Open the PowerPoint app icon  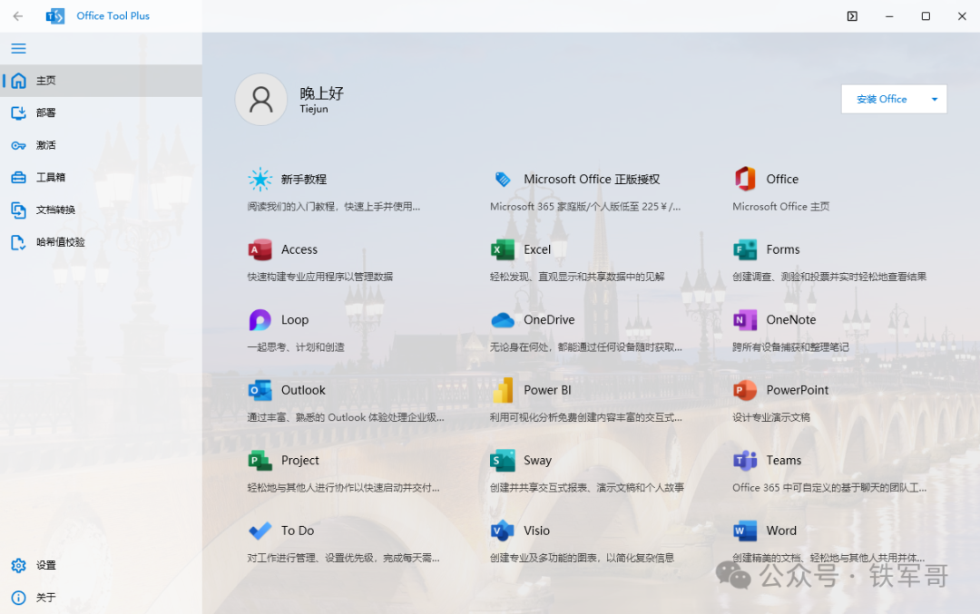[744, 390]
